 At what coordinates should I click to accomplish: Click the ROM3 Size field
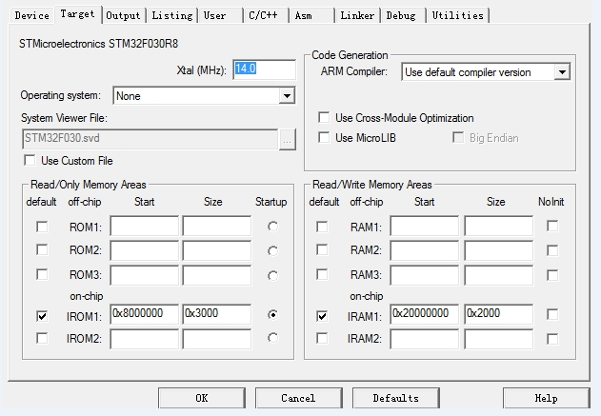tap(217, 275)
